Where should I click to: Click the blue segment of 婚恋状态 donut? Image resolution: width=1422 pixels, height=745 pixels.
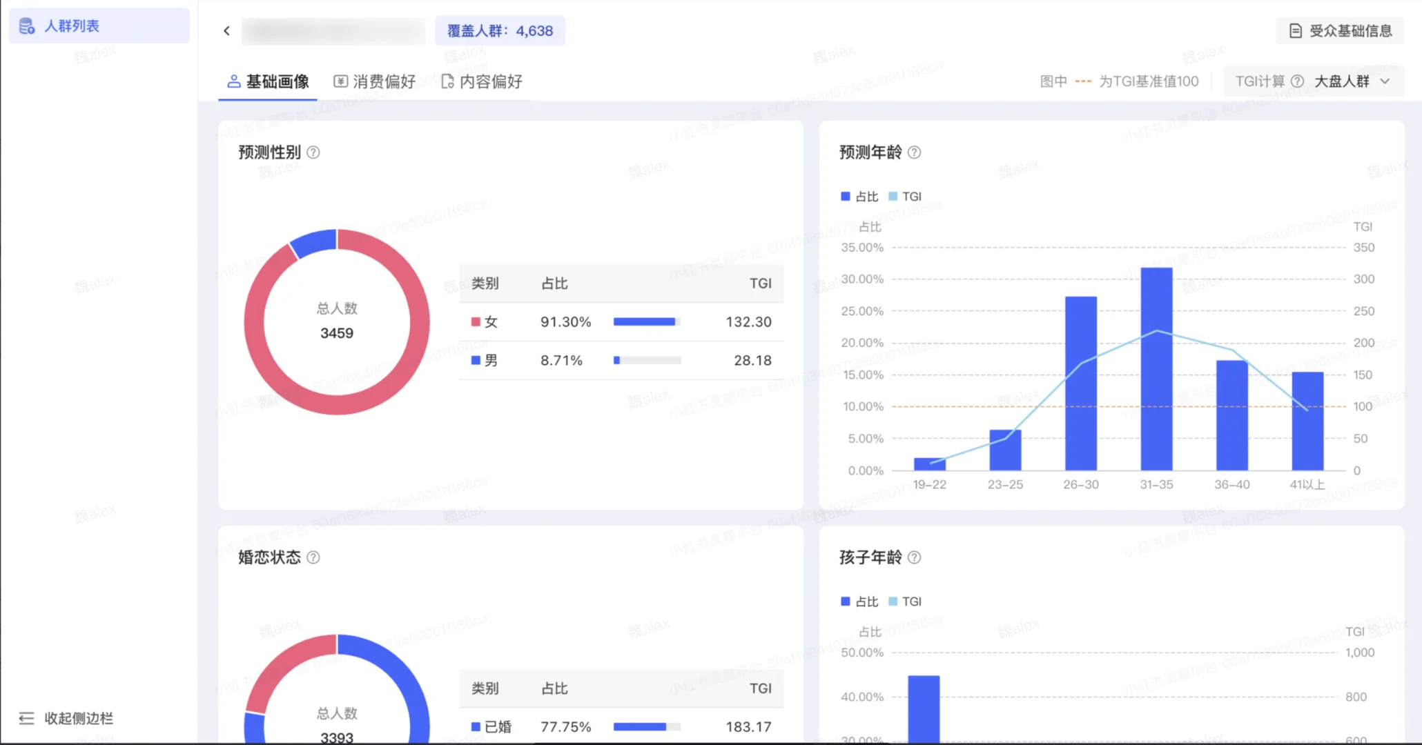(x=407, y=676)
